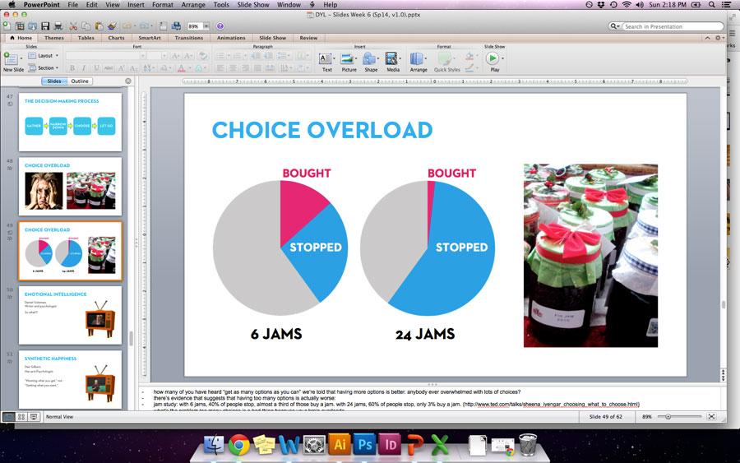The image size is (740, 463).
Task: Click the New Slide button icon
Action: [x=11, y=58]
